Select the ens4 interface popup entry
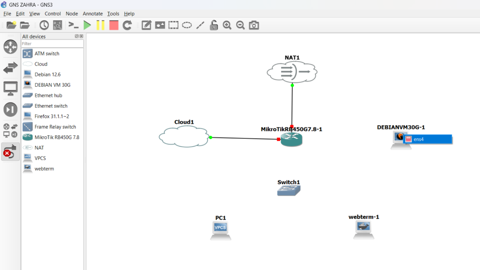Screen dimensions: 480x270 click(427, 139)
